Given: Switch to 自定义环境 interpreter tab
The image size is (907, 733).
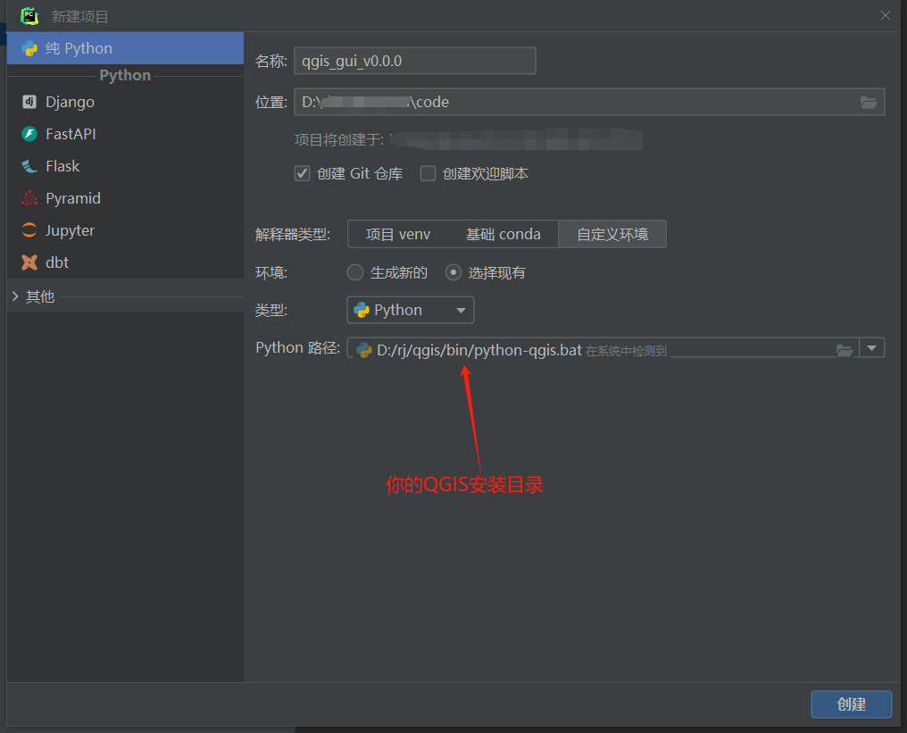Looking at the screenshot, I should click(612, 234).
